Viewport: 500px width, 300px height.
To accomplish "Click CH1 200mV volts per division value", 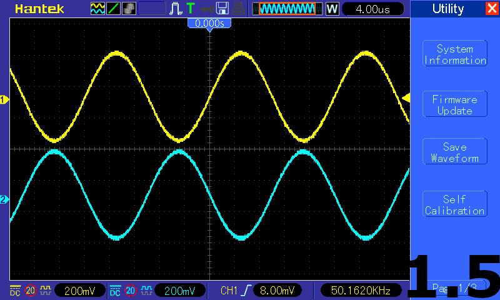I will click(80, 291).
